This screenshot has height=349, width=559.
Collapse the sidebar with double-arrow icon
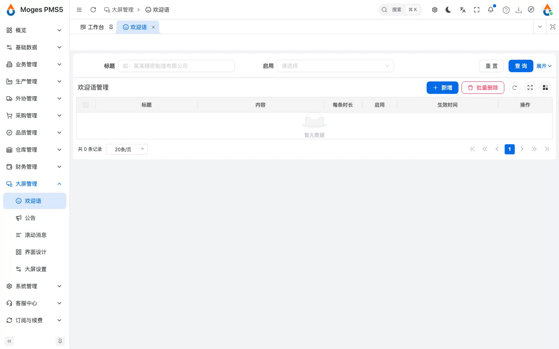[x=9, y=341]
